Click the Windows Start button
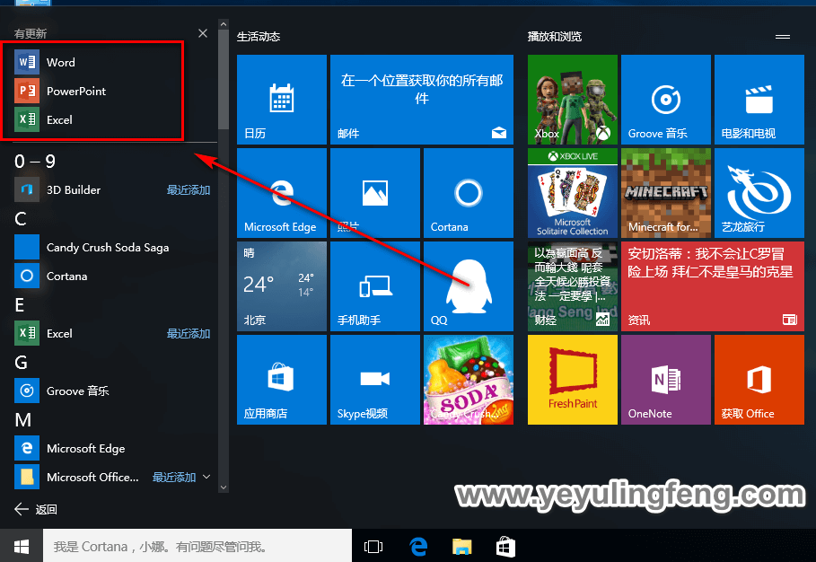 [x=22, y=546]
